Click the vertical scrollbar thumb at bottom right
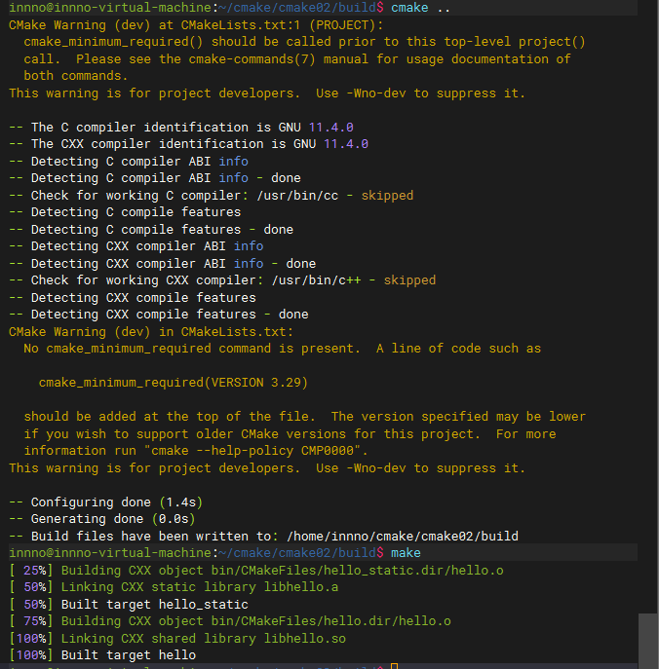 (x=647, y=642)
